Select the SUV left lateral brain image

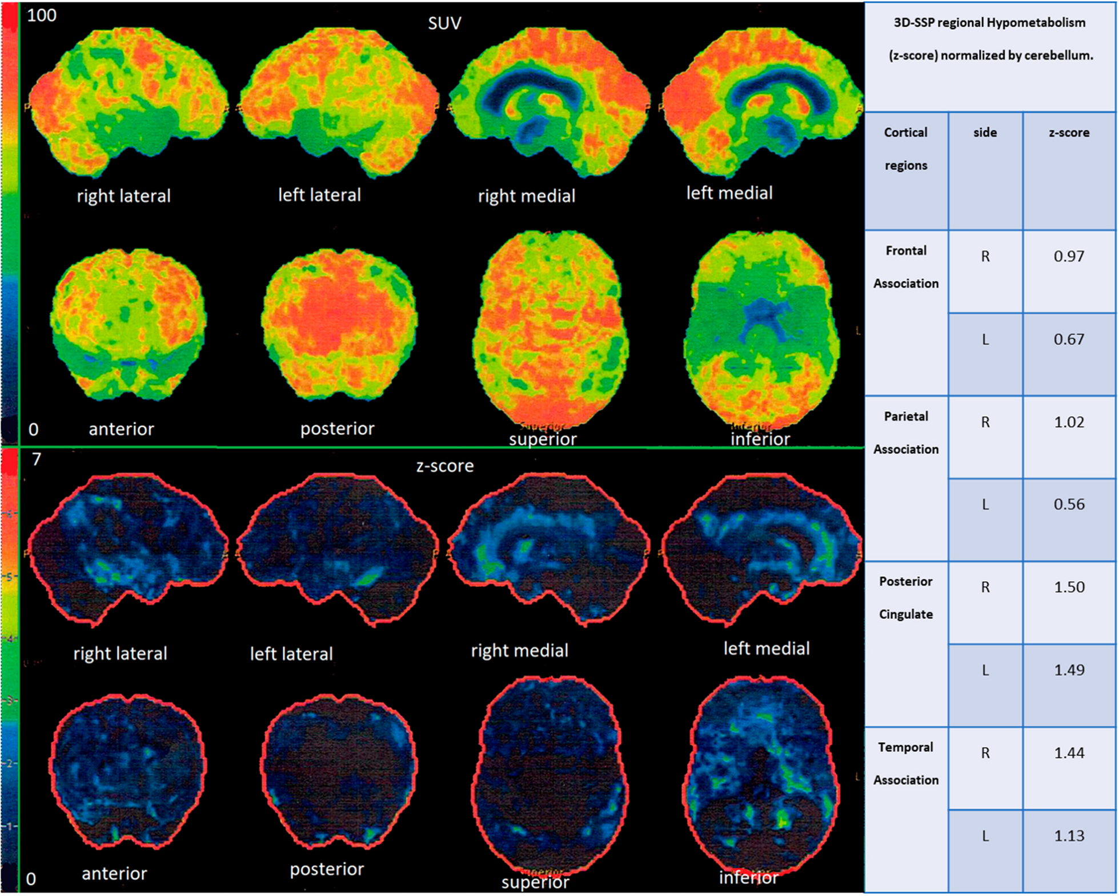pyautogui.click(x=340, y=103)
